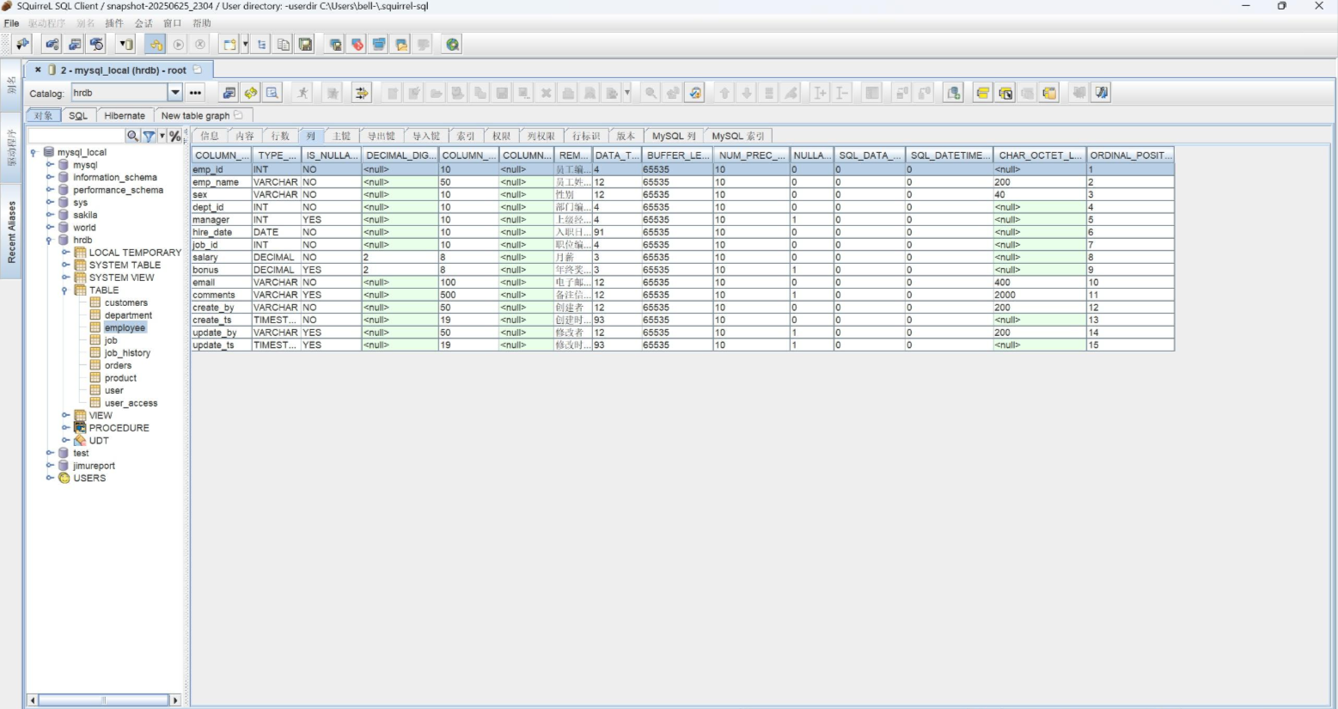Close the mysql_local (hrdb) session tab
Screen dimensions: 1338x709
(38, 70)
